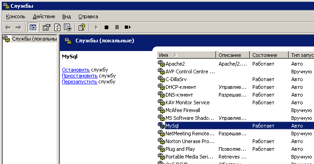Click Apache/2.… description cell
The height and width of the screenshot is (164, 314).
tap(233, 64)
